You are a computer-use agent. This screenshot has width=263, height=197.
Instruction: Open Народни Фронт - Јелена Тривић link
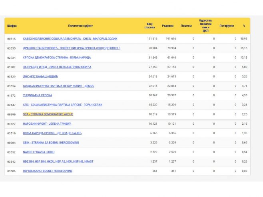pos(47,124)
